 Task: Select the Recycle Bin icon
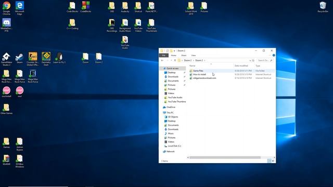tap(323, 7)
